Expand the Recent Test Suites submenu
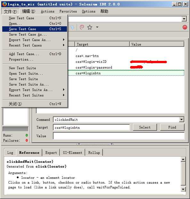 click(x=64, y=95)
